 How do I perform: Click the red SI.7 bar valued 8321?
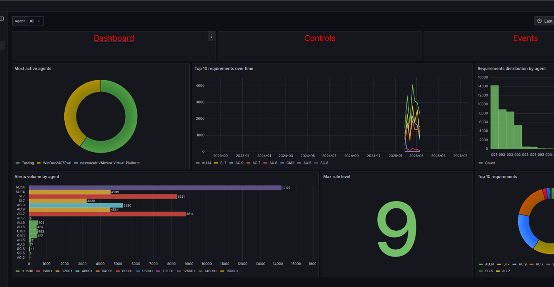coord(103,196)
